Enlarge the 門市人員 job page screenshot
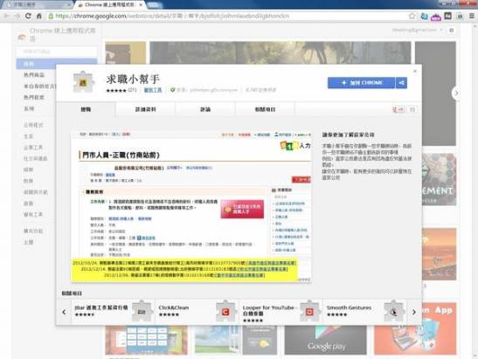 (x=191, y=207)
